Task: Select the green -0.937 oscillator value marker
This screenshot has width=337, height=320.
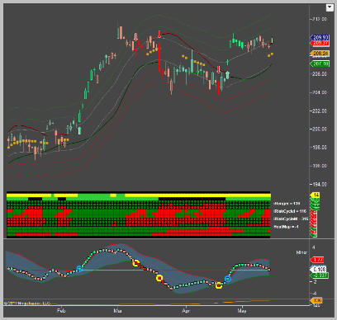Action: [x=320, y=275]
